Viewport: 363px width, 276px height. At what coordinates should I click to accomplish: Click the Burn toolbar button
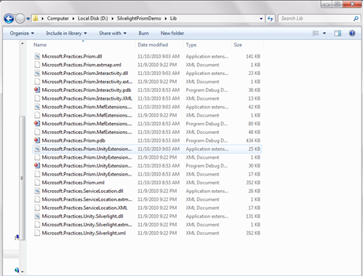coord(143,33)
